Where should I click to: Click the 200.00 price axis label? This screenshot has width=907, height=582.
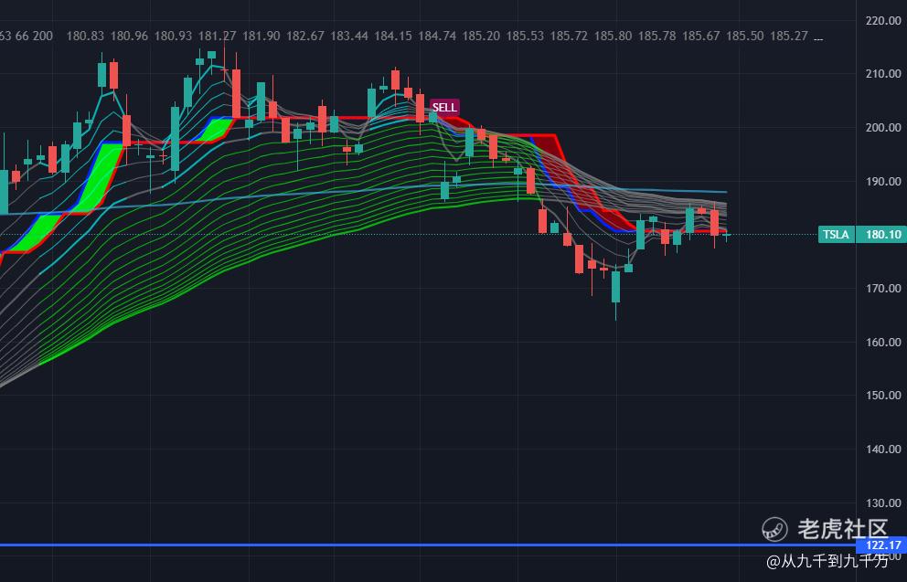pos(883,128)
